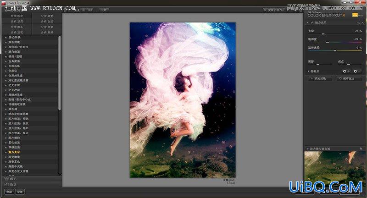Open the 配方 recipes panel
Image resolution: width=367 pixels, height=198 pixels.
click(x=31, y=179)
